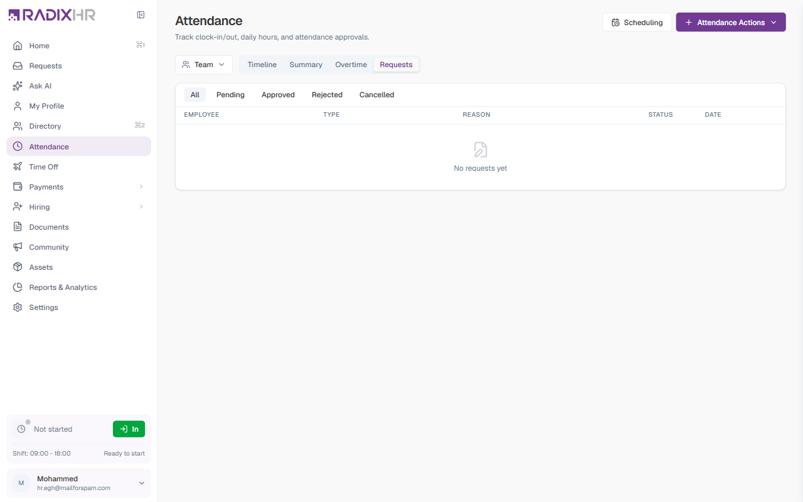Open the Requests inbox icon in sidebar
The height and width of the screenshot is (502, 803).
click(18, 66)
